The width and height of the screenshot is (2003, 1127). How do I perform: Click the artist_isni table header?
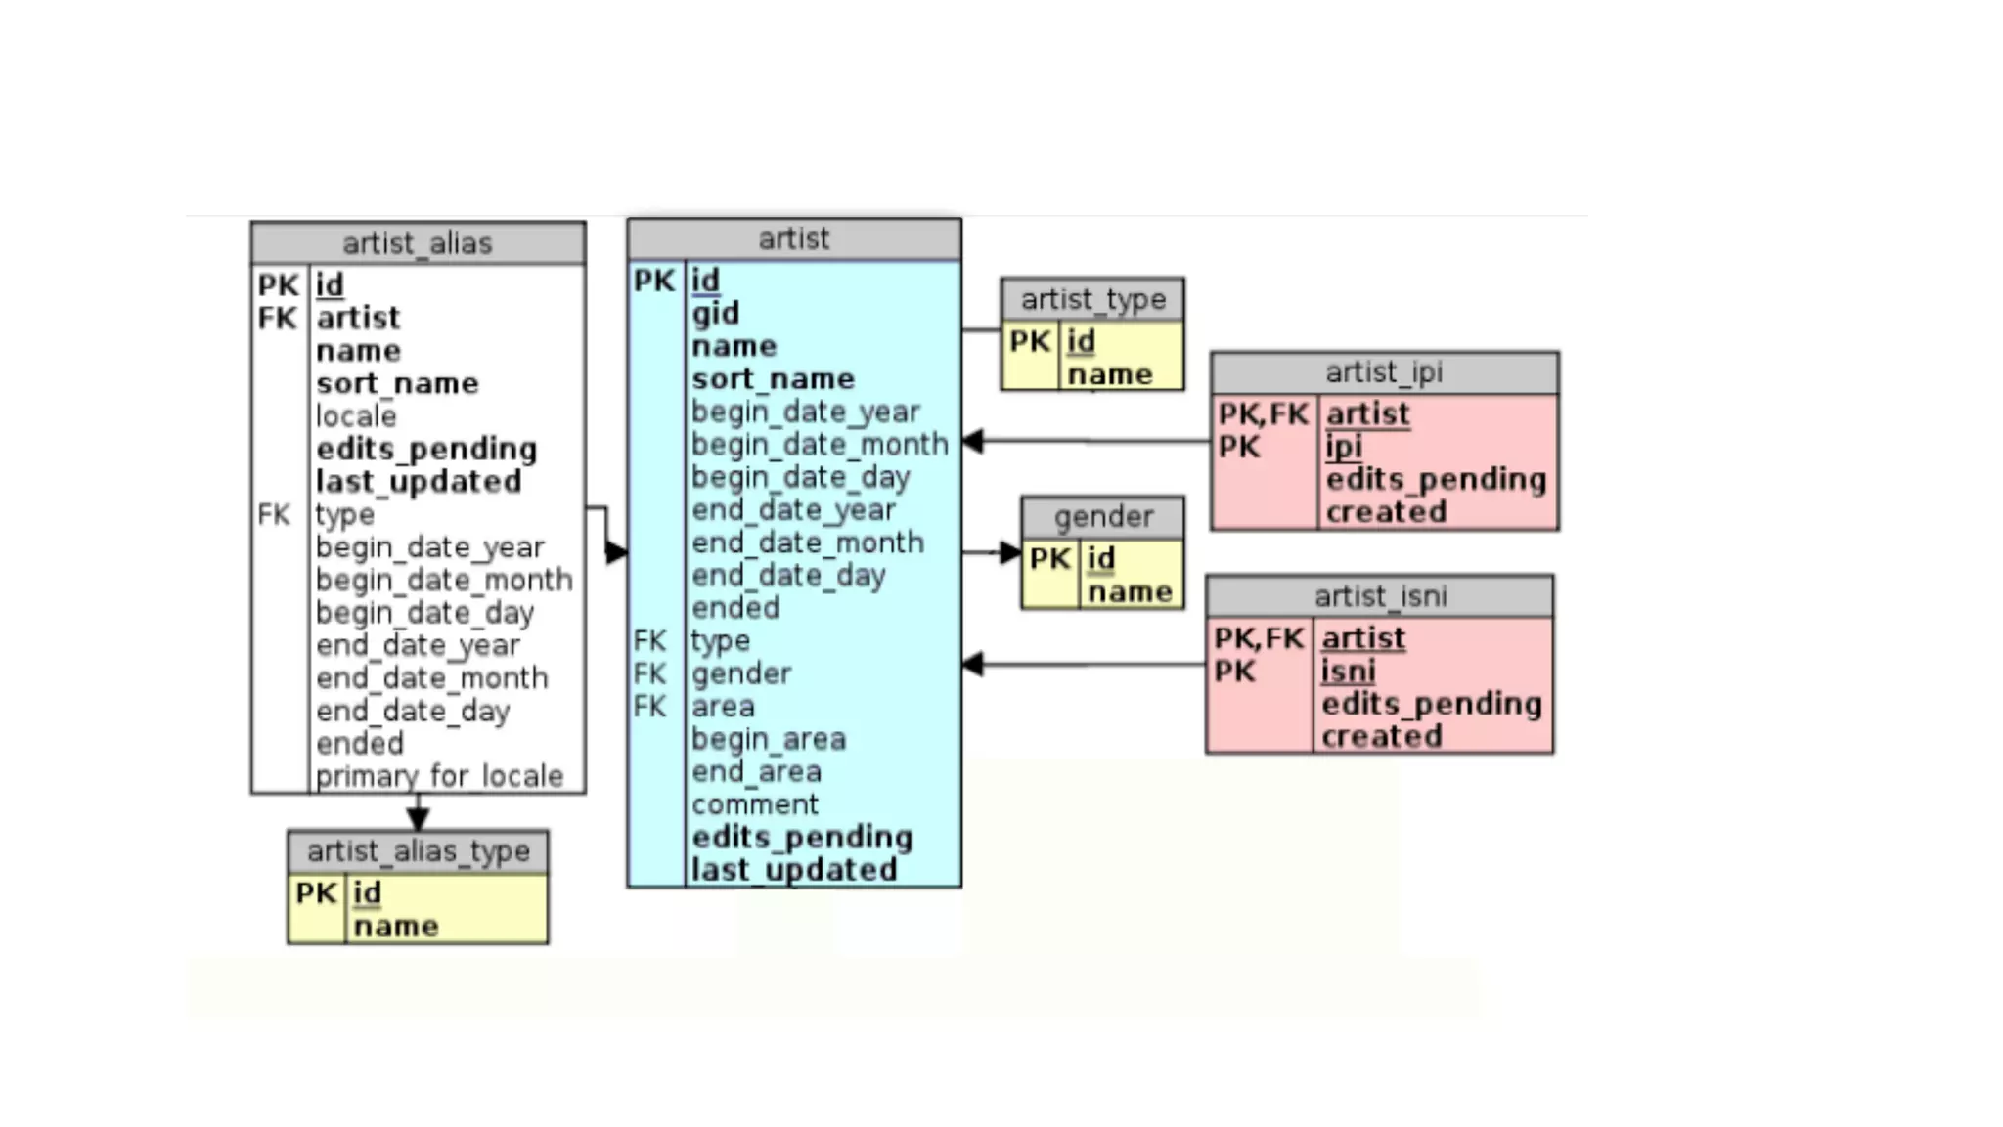1379,596
